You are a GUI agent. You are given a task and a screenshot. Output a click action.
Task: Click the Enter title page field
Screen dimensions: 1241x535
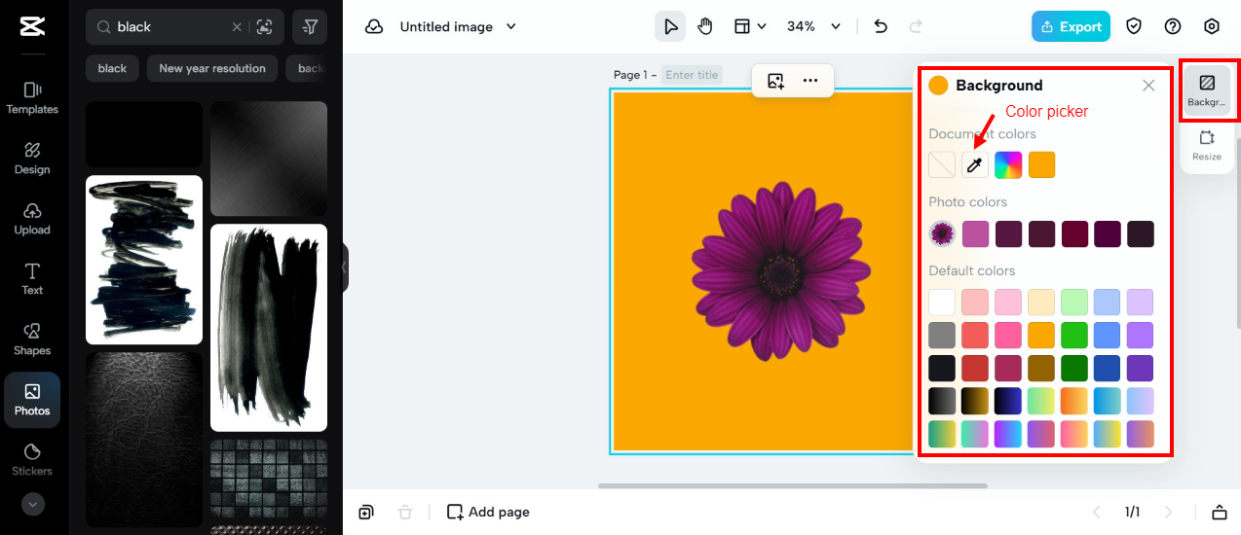tap(692, 75)
